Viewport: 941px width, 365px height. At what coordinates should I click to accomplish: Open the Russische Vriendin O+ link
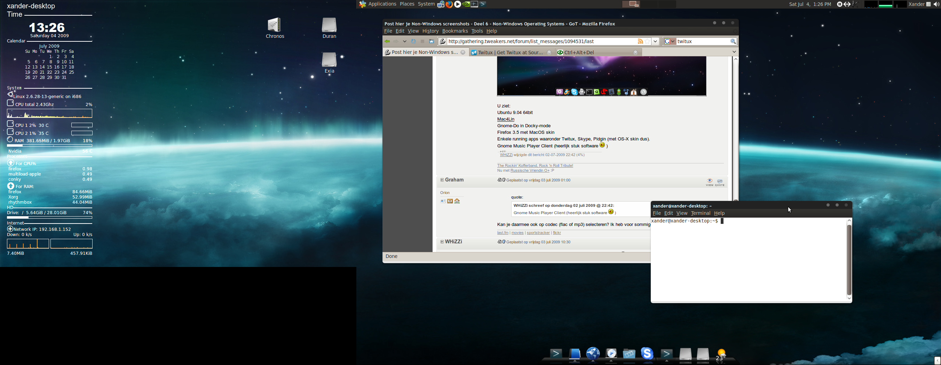coord(530,171)
